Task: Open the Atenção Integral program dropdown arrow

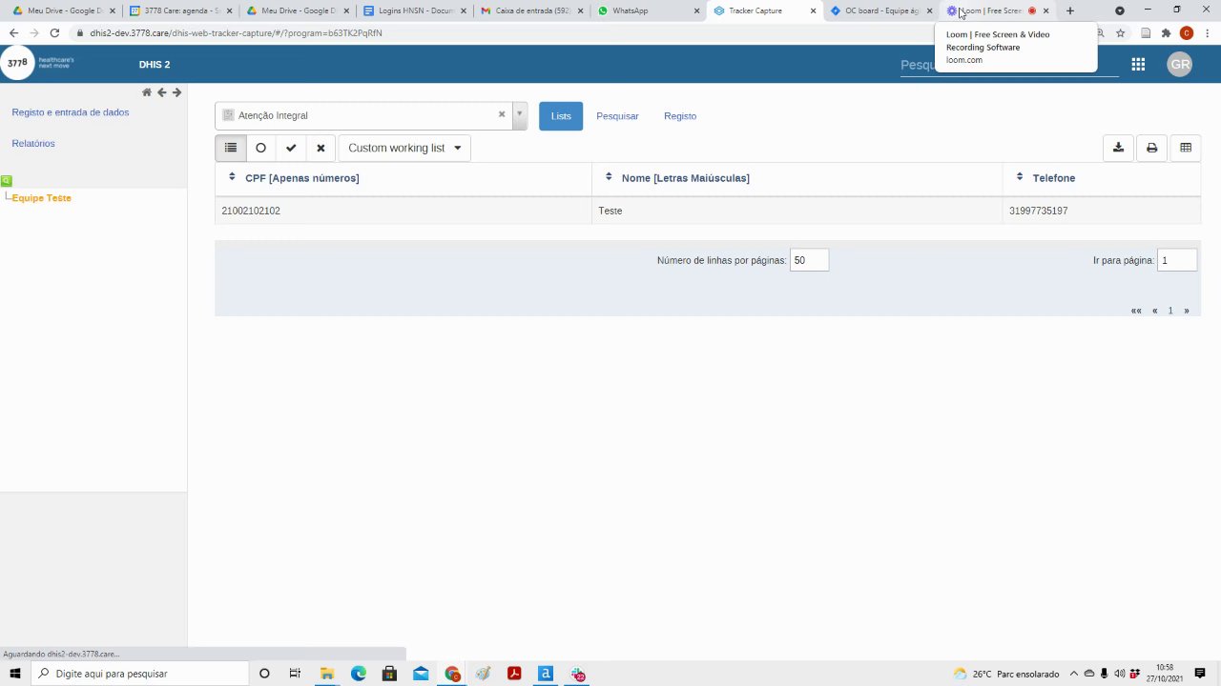Action: (x=520, y=115)
